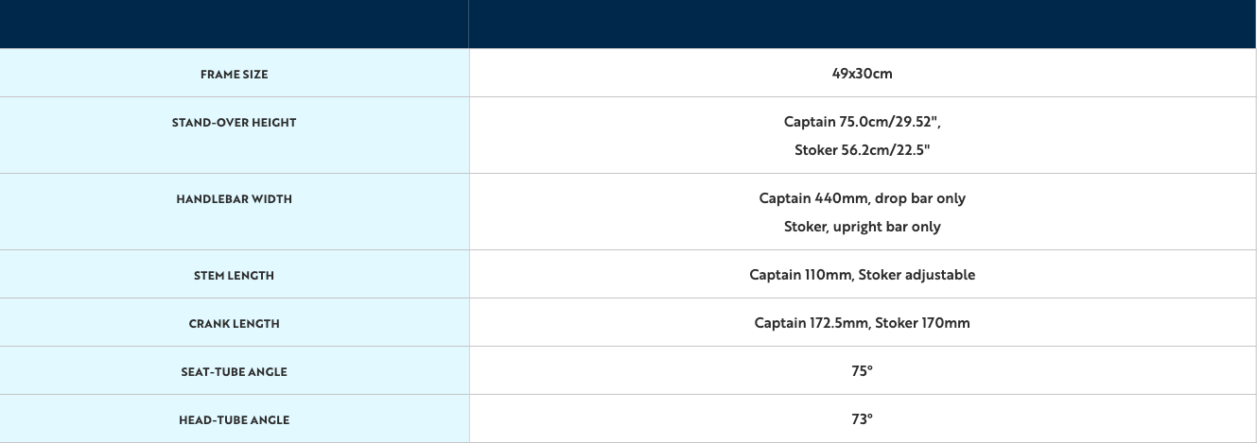Viewport: 1257px width, 443px height.
Task: Click the FRAME SIZE row label
Action: [x=234, y=75]
